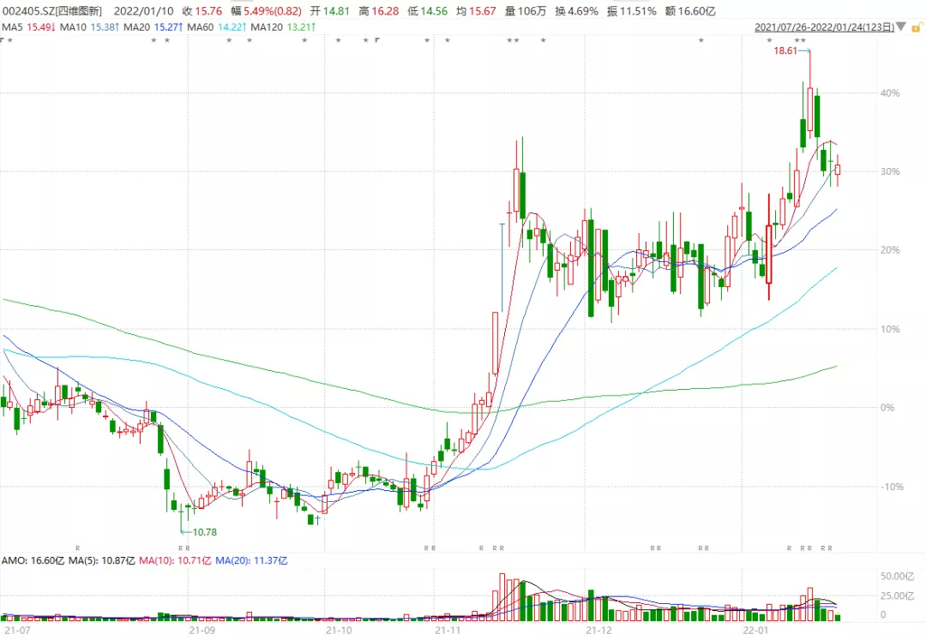
Task: Click the 20% price axis label
Action: pos(890,250)
